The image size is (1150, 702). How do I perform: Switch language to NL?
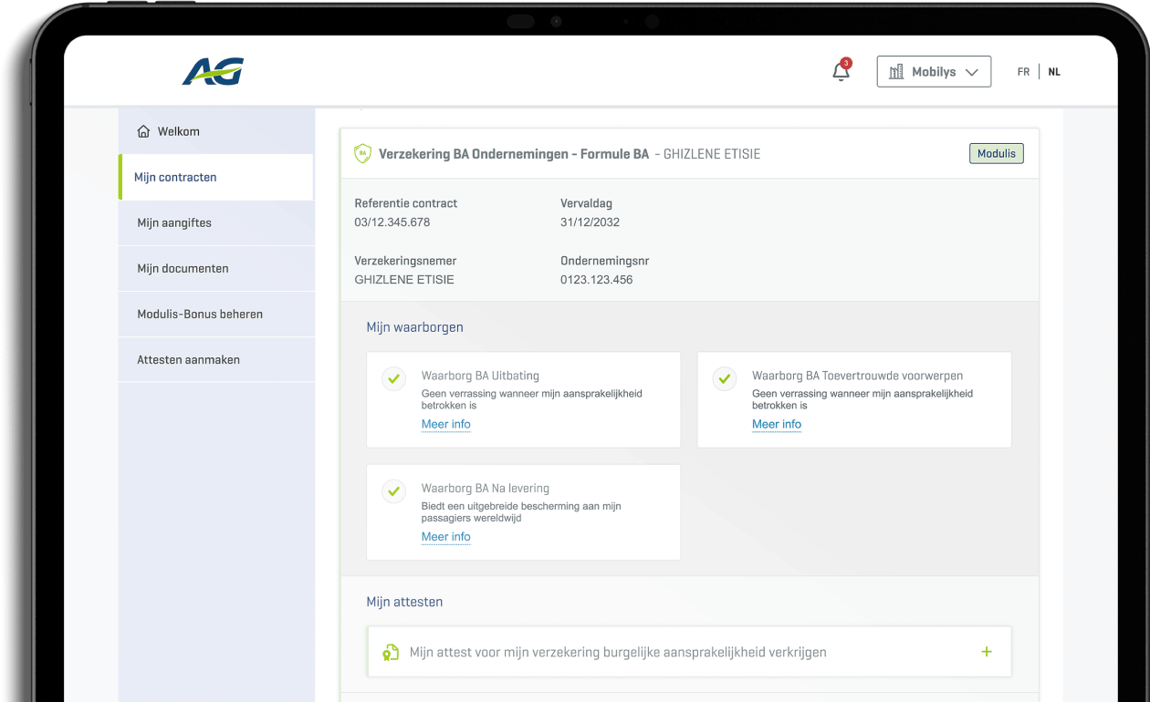pos(1054,72)
